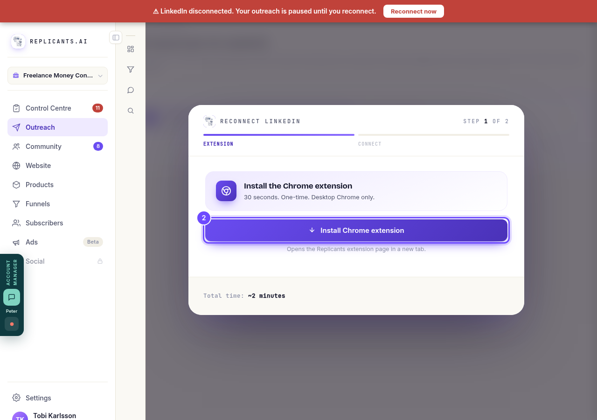Click Install Chrome extension button
This screenshot has height=420, width=597.
point(356,231)
